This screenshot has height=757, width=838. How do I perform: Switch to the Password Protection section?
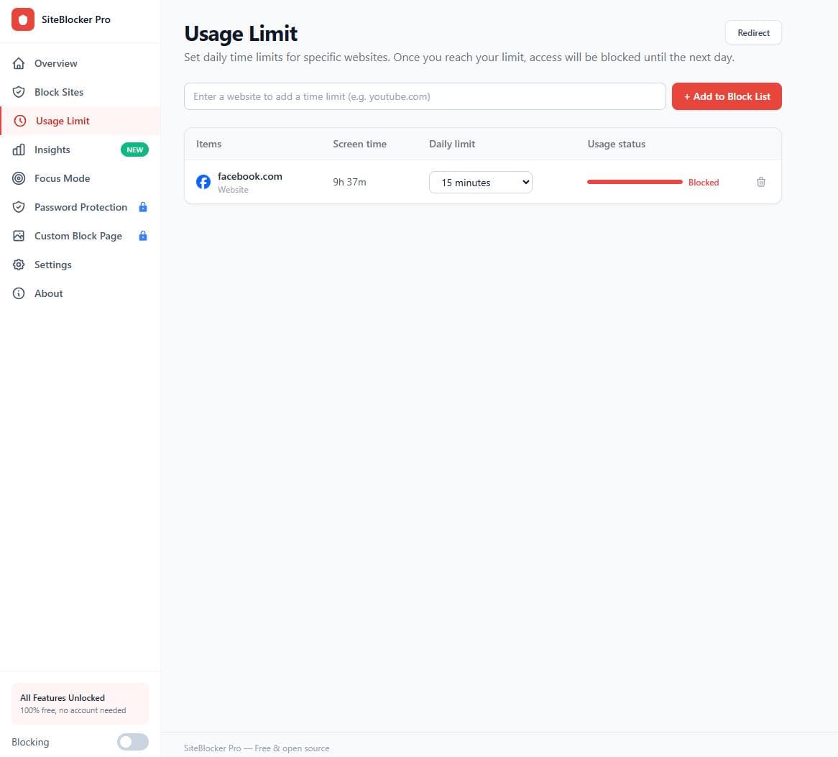(x=80, y=207)
